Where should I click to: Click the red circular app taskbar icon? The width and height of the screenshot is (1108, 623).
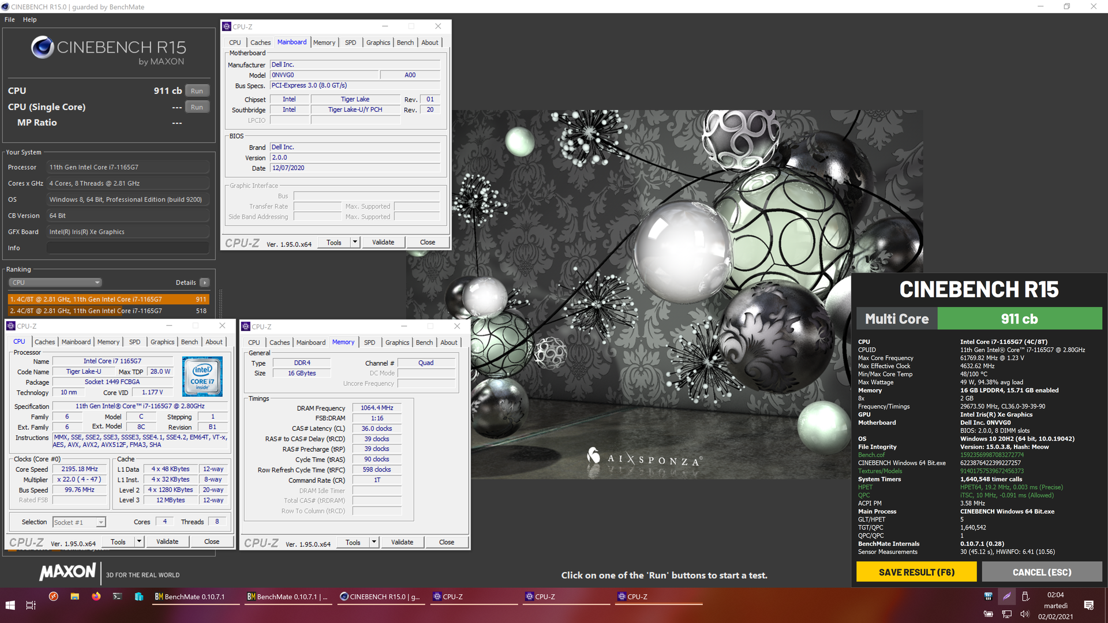tap(53, 596)
